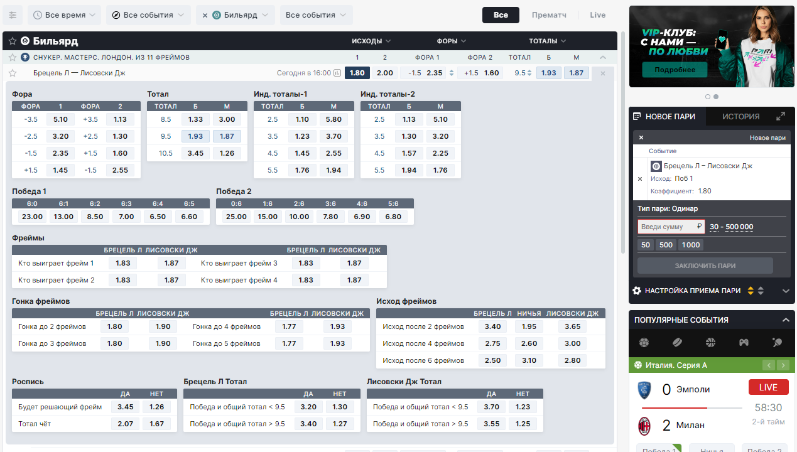The width and height of the screenshot is (797, 452).
Task: Click the trophy icon of Снукер Мастерс
Action: tap(25, 57)
